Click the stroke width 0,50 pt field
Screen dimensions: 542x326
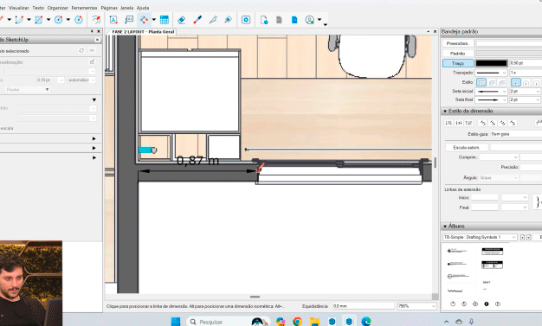pos(526,63)
